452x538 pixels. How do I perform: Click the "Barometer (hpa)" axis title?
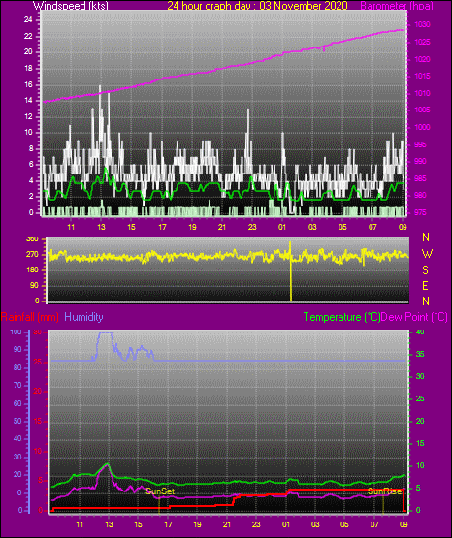[397, 6]
